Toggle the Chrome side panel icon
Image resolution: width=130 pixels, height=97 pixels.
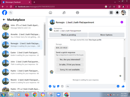(119, 7)
